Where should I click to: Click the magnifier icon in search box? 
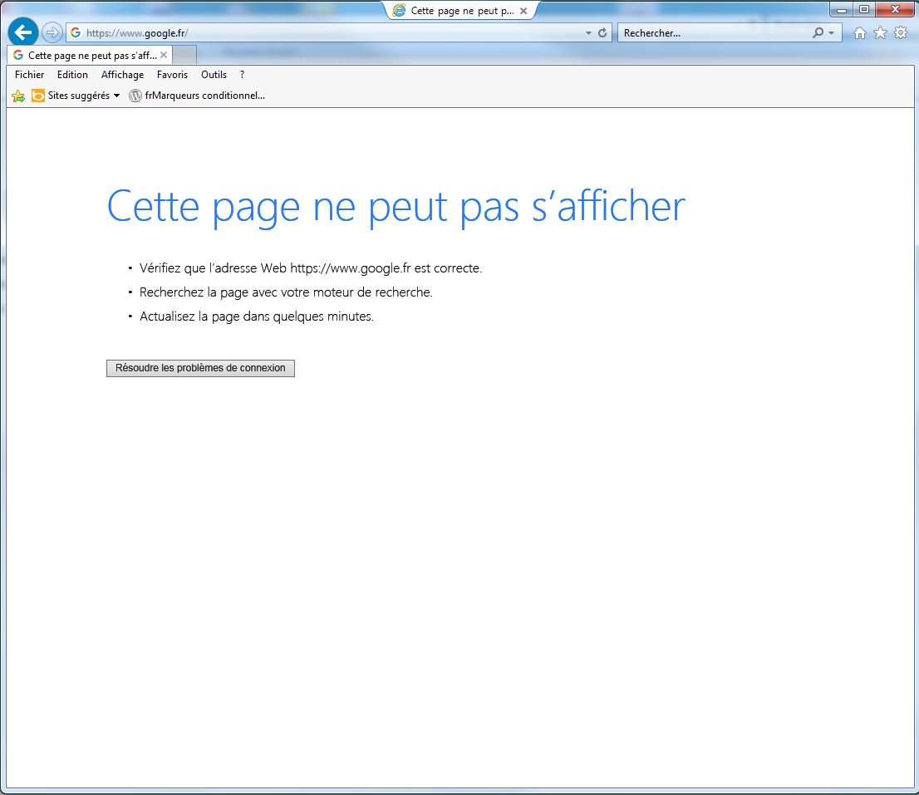pyautogui.click(x=818, y=33)
